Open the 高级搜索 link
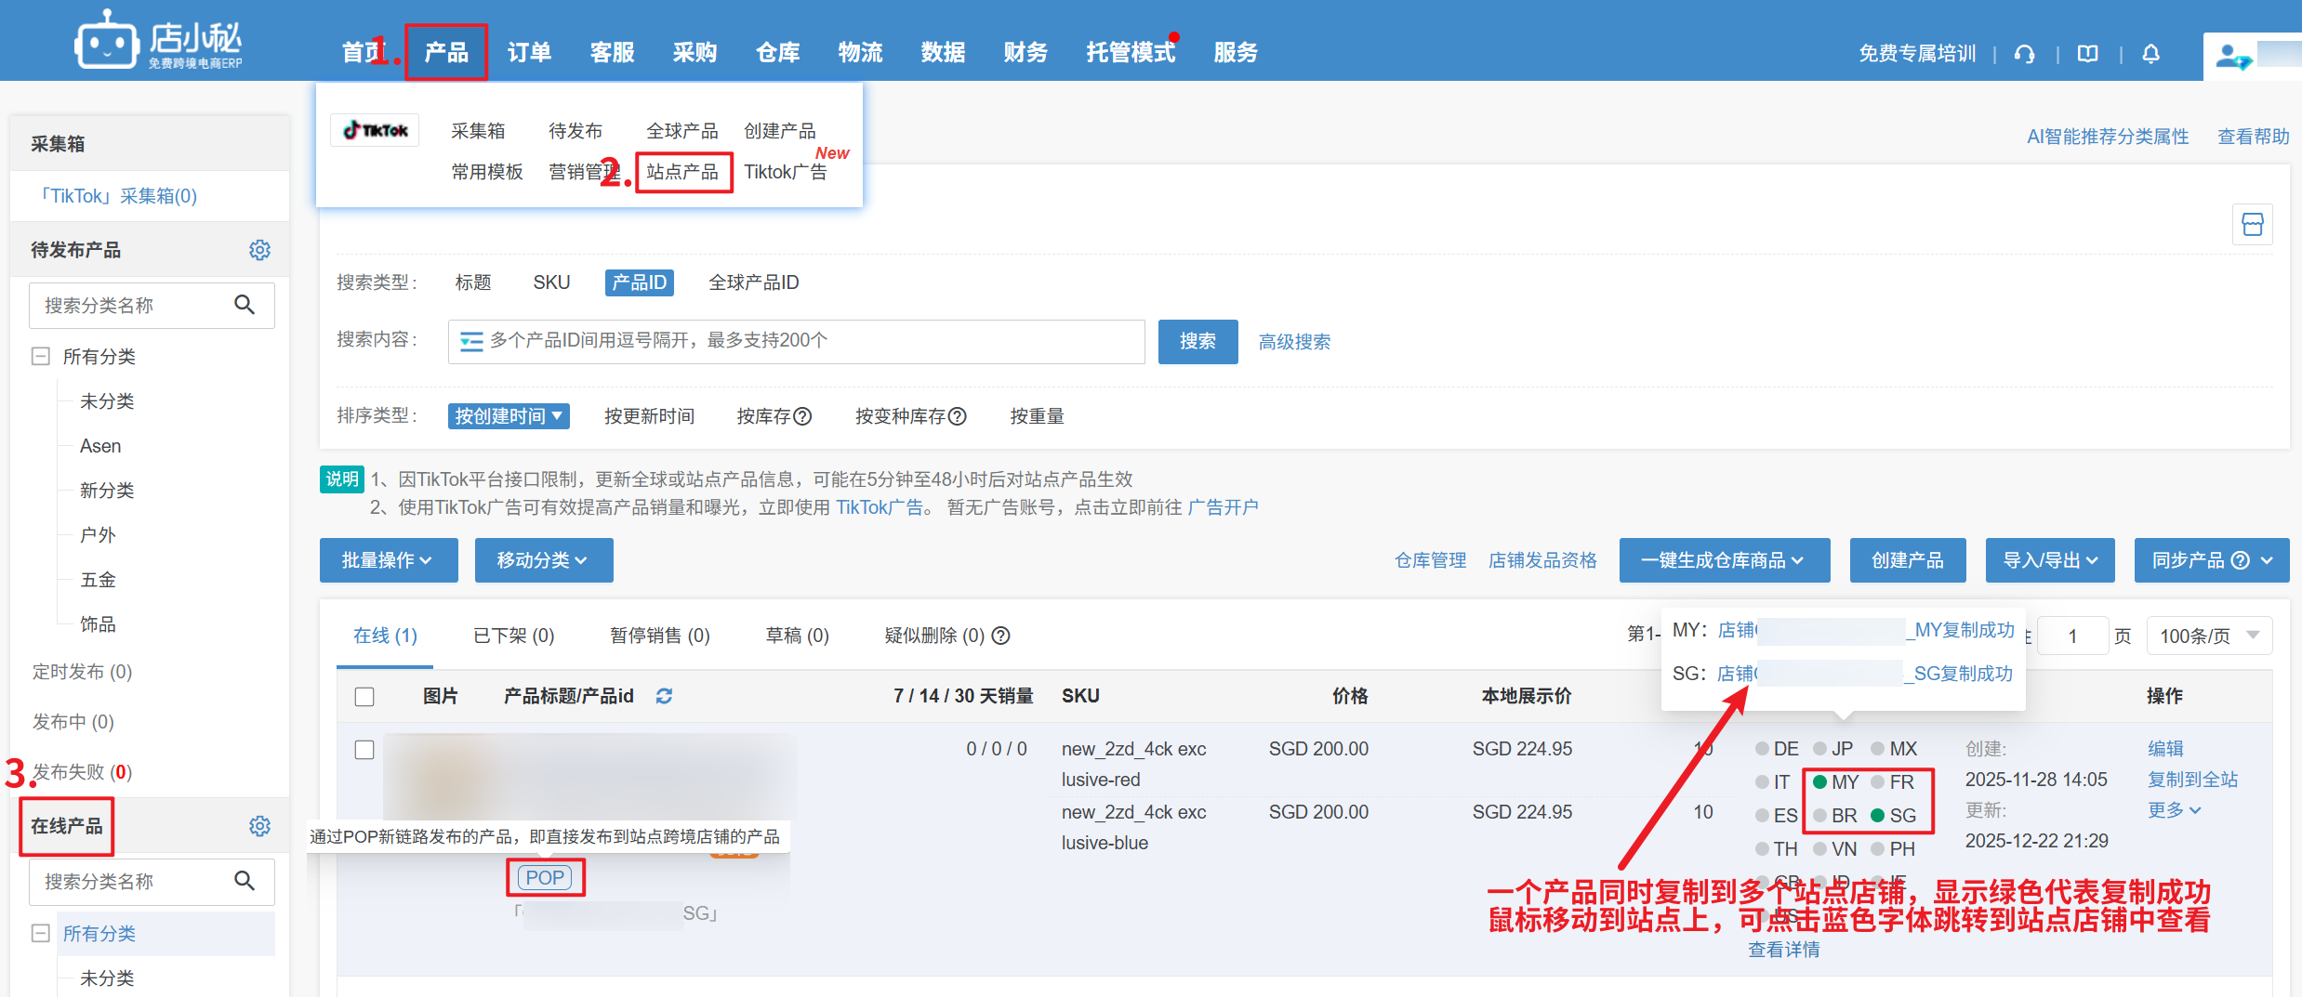This screenshot has width=2302, height=997. (1293, 342)
